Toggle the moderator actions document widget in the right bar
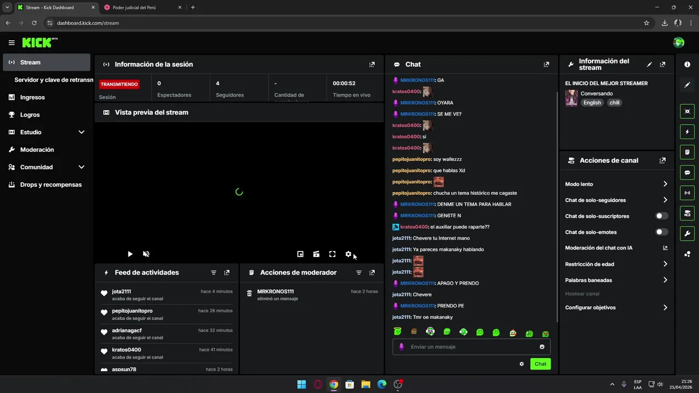The height and width of the screenshot is (393, 699). pyautogui.click(x=687, y=152)
